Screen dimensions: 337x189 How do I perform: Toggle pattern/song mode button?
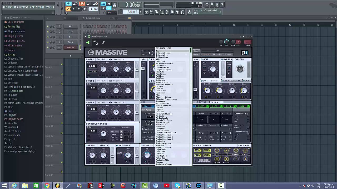(68, 9)
